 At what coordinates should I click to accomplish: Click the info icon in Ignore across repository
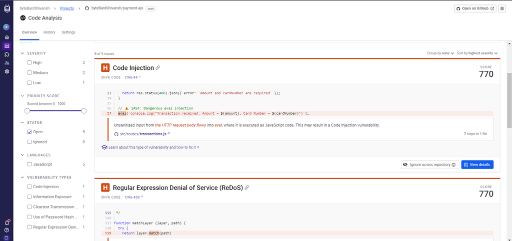tap(453, 165)
